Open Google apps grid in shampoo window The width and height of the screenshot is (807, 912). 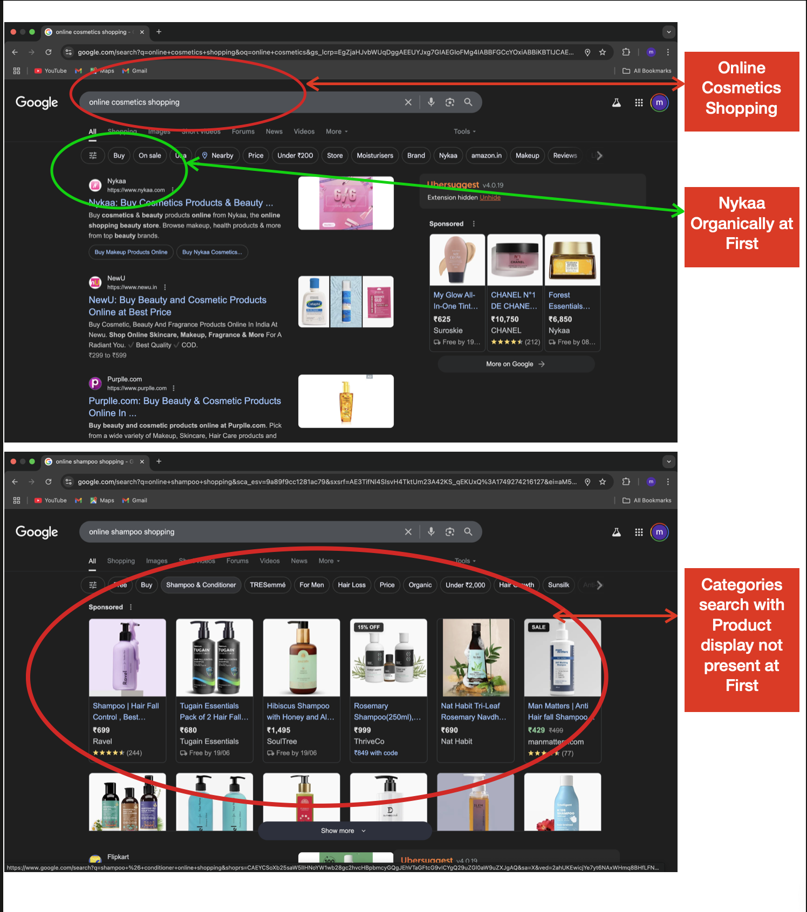point(639,532)
